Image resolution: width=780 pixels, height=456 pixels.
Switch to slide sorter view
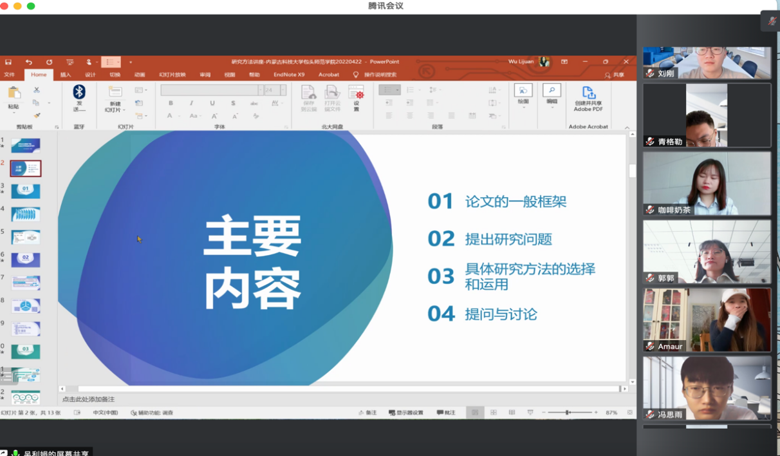point(494,413)
